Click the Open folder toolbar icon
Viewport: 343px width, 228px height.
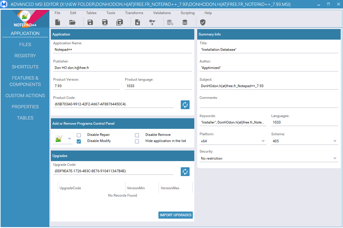72,22
